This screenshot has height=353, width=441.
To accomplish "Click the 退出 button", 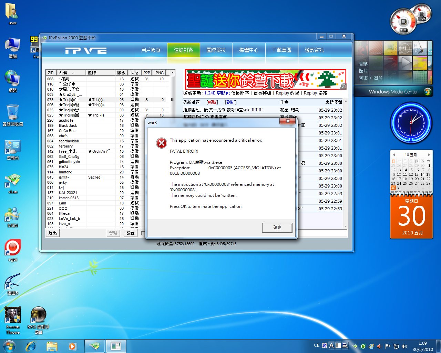I will click(53, 233).
